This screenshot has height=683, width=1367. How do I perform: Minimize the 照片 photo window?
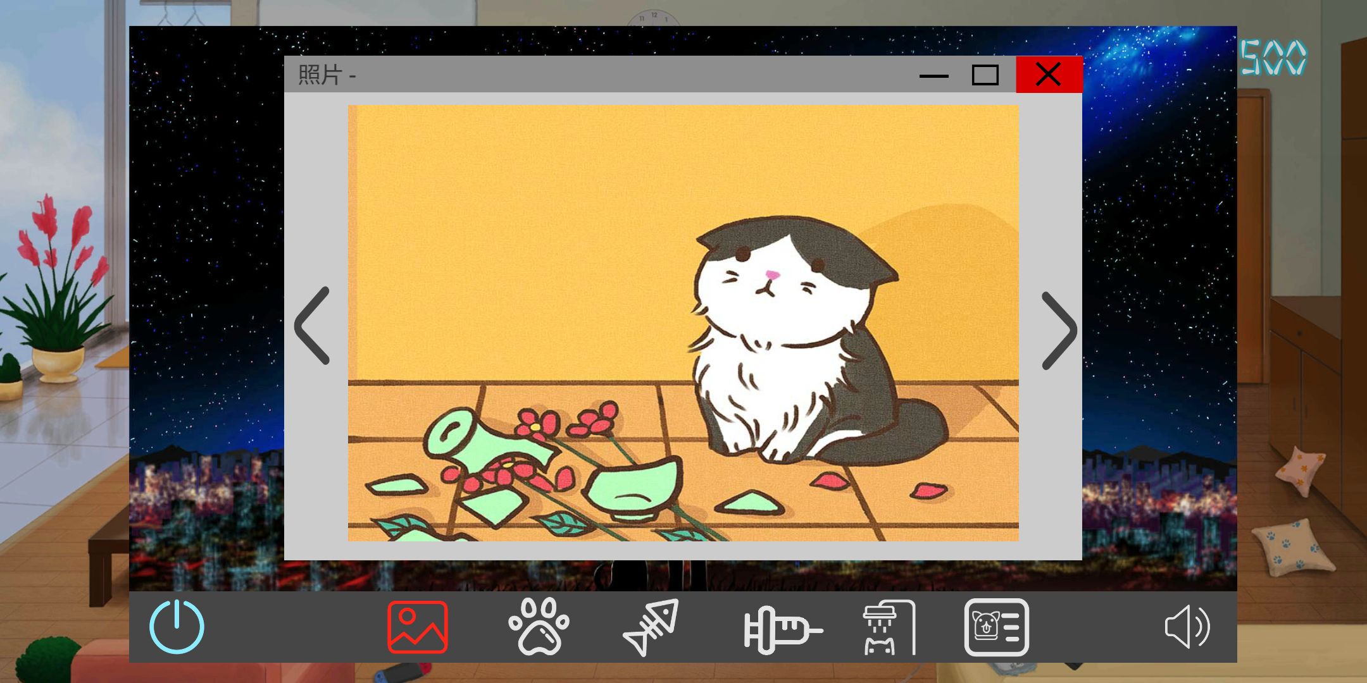click(933, 76)
